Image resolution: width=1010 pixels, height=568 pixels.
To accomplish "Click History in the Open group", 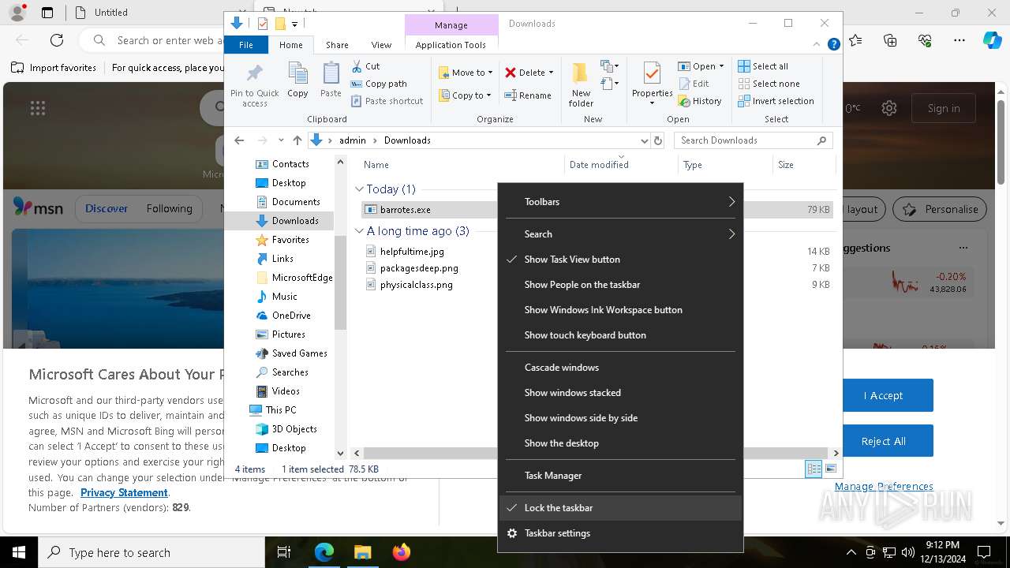I will [700, 101].
